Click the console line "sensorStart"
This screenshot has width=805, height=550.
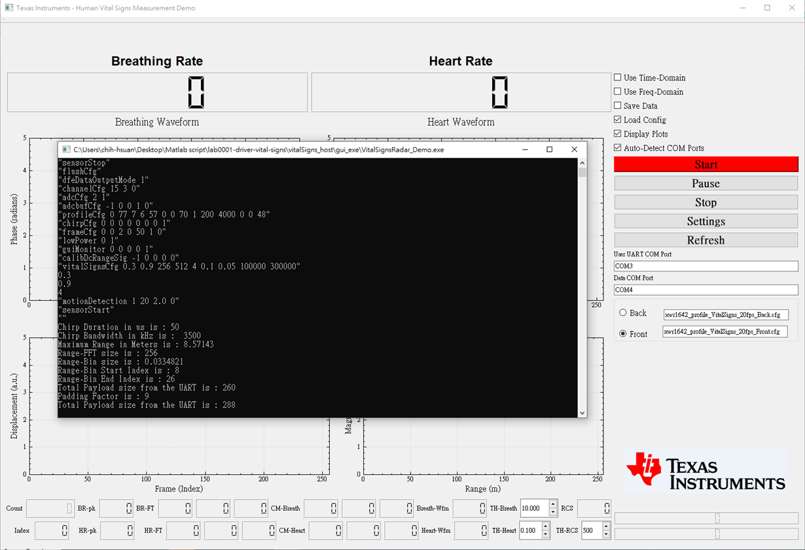point(86,309)
